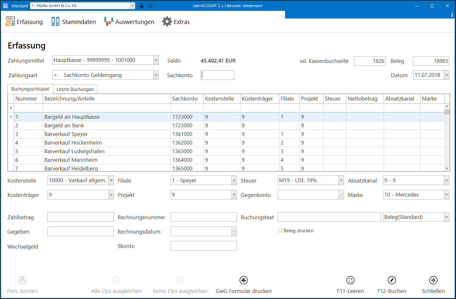Screen dimensions: 456x299
Task: Click the Keine Ops ausgleichen cross icon
Action: coord(180,280)
